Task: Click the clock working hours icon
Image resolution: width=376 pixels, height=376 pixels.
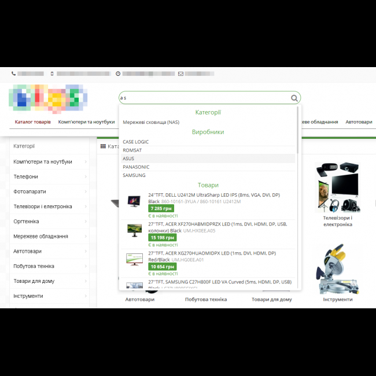Action: [x=118, y=74]
